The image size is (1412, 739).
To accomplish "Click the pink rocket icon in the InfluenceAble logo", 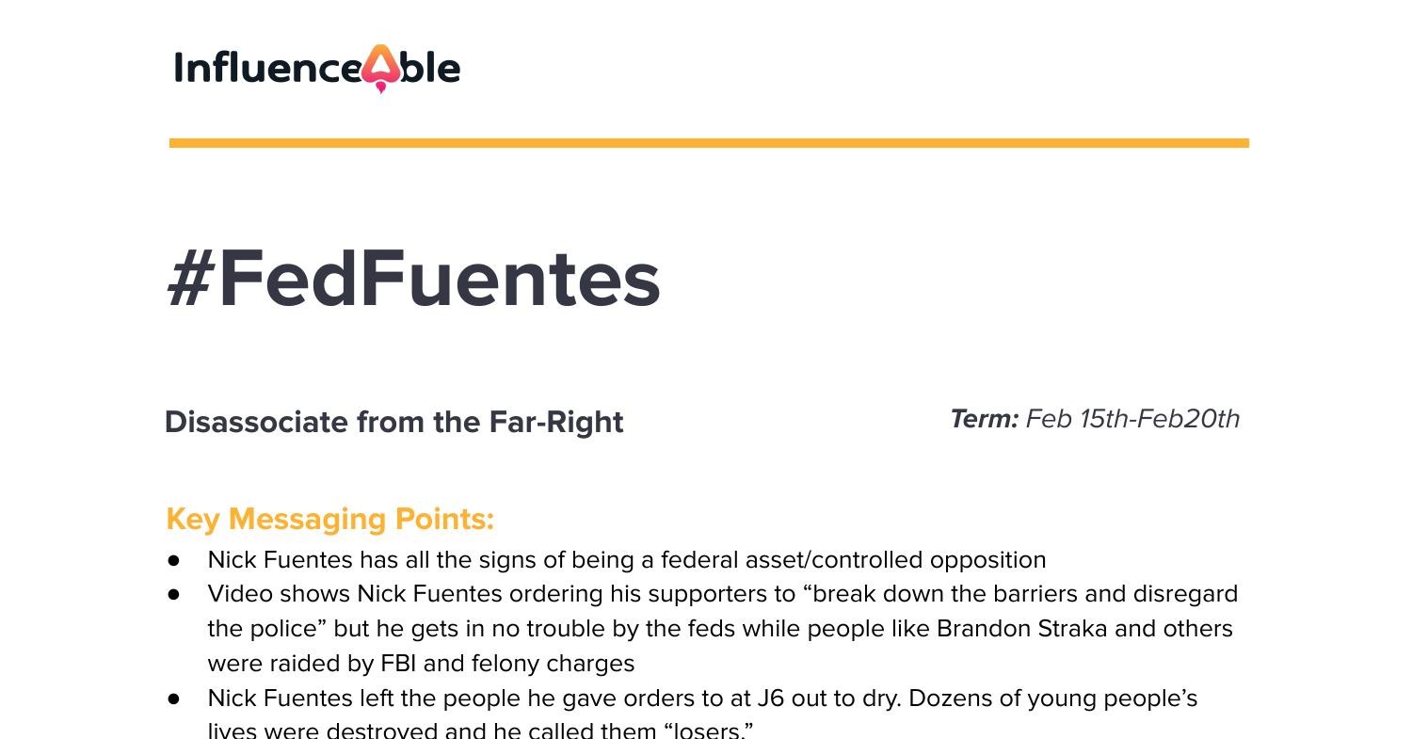I will point(379,68).
